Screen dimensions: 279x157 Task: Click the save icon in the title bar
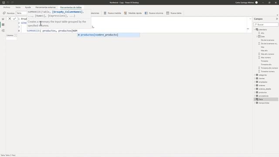(3, 3)
